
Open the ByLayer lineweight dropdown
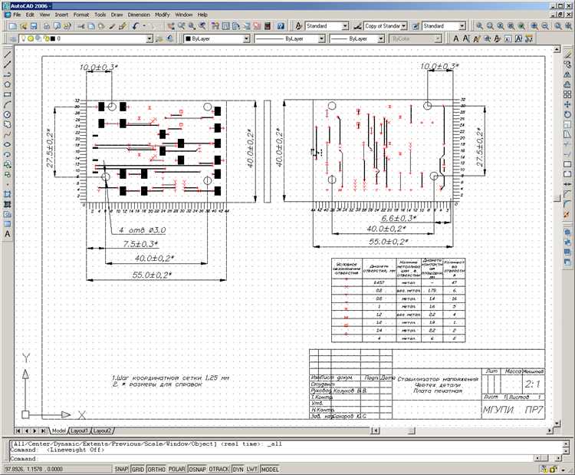point(381,38)
